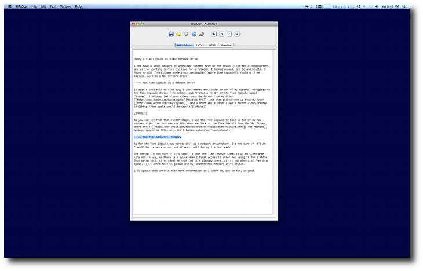Image resolution: width=423 pixels, height=271 pixels.
Task: Open the File menu
Action: [34, 6]
